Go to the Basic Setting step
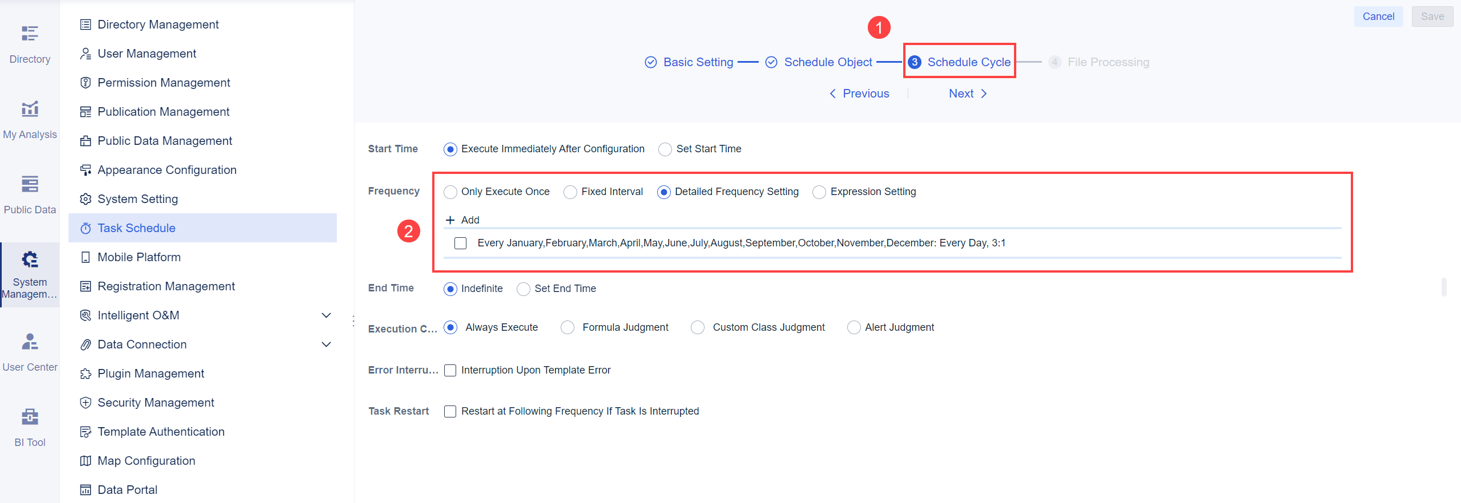1461x503 pixels. tap(689, 62)
